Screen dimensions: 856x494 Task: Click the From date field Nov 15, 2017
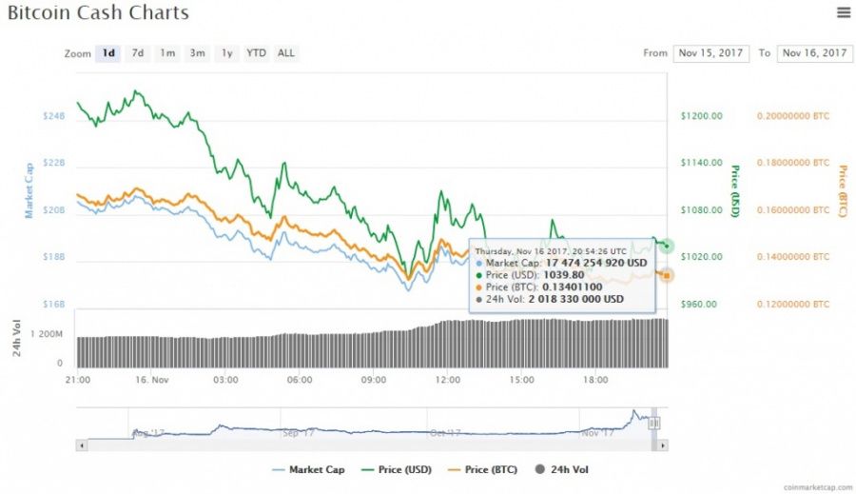click(710, 53)
